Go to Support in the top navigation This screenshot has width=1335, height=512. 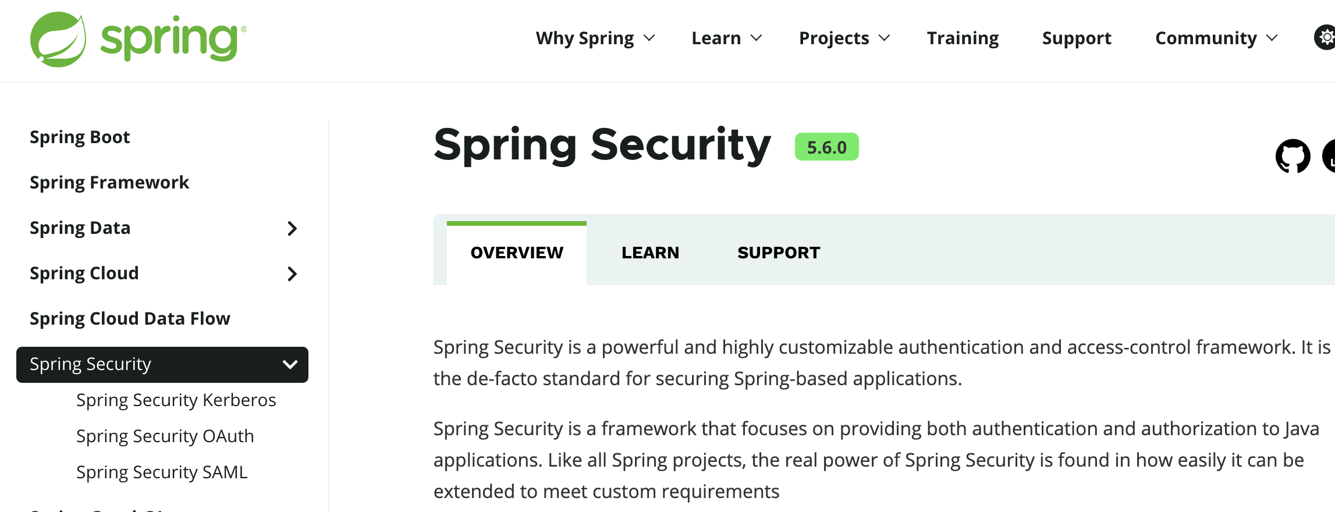click(x=1076, y=38)
